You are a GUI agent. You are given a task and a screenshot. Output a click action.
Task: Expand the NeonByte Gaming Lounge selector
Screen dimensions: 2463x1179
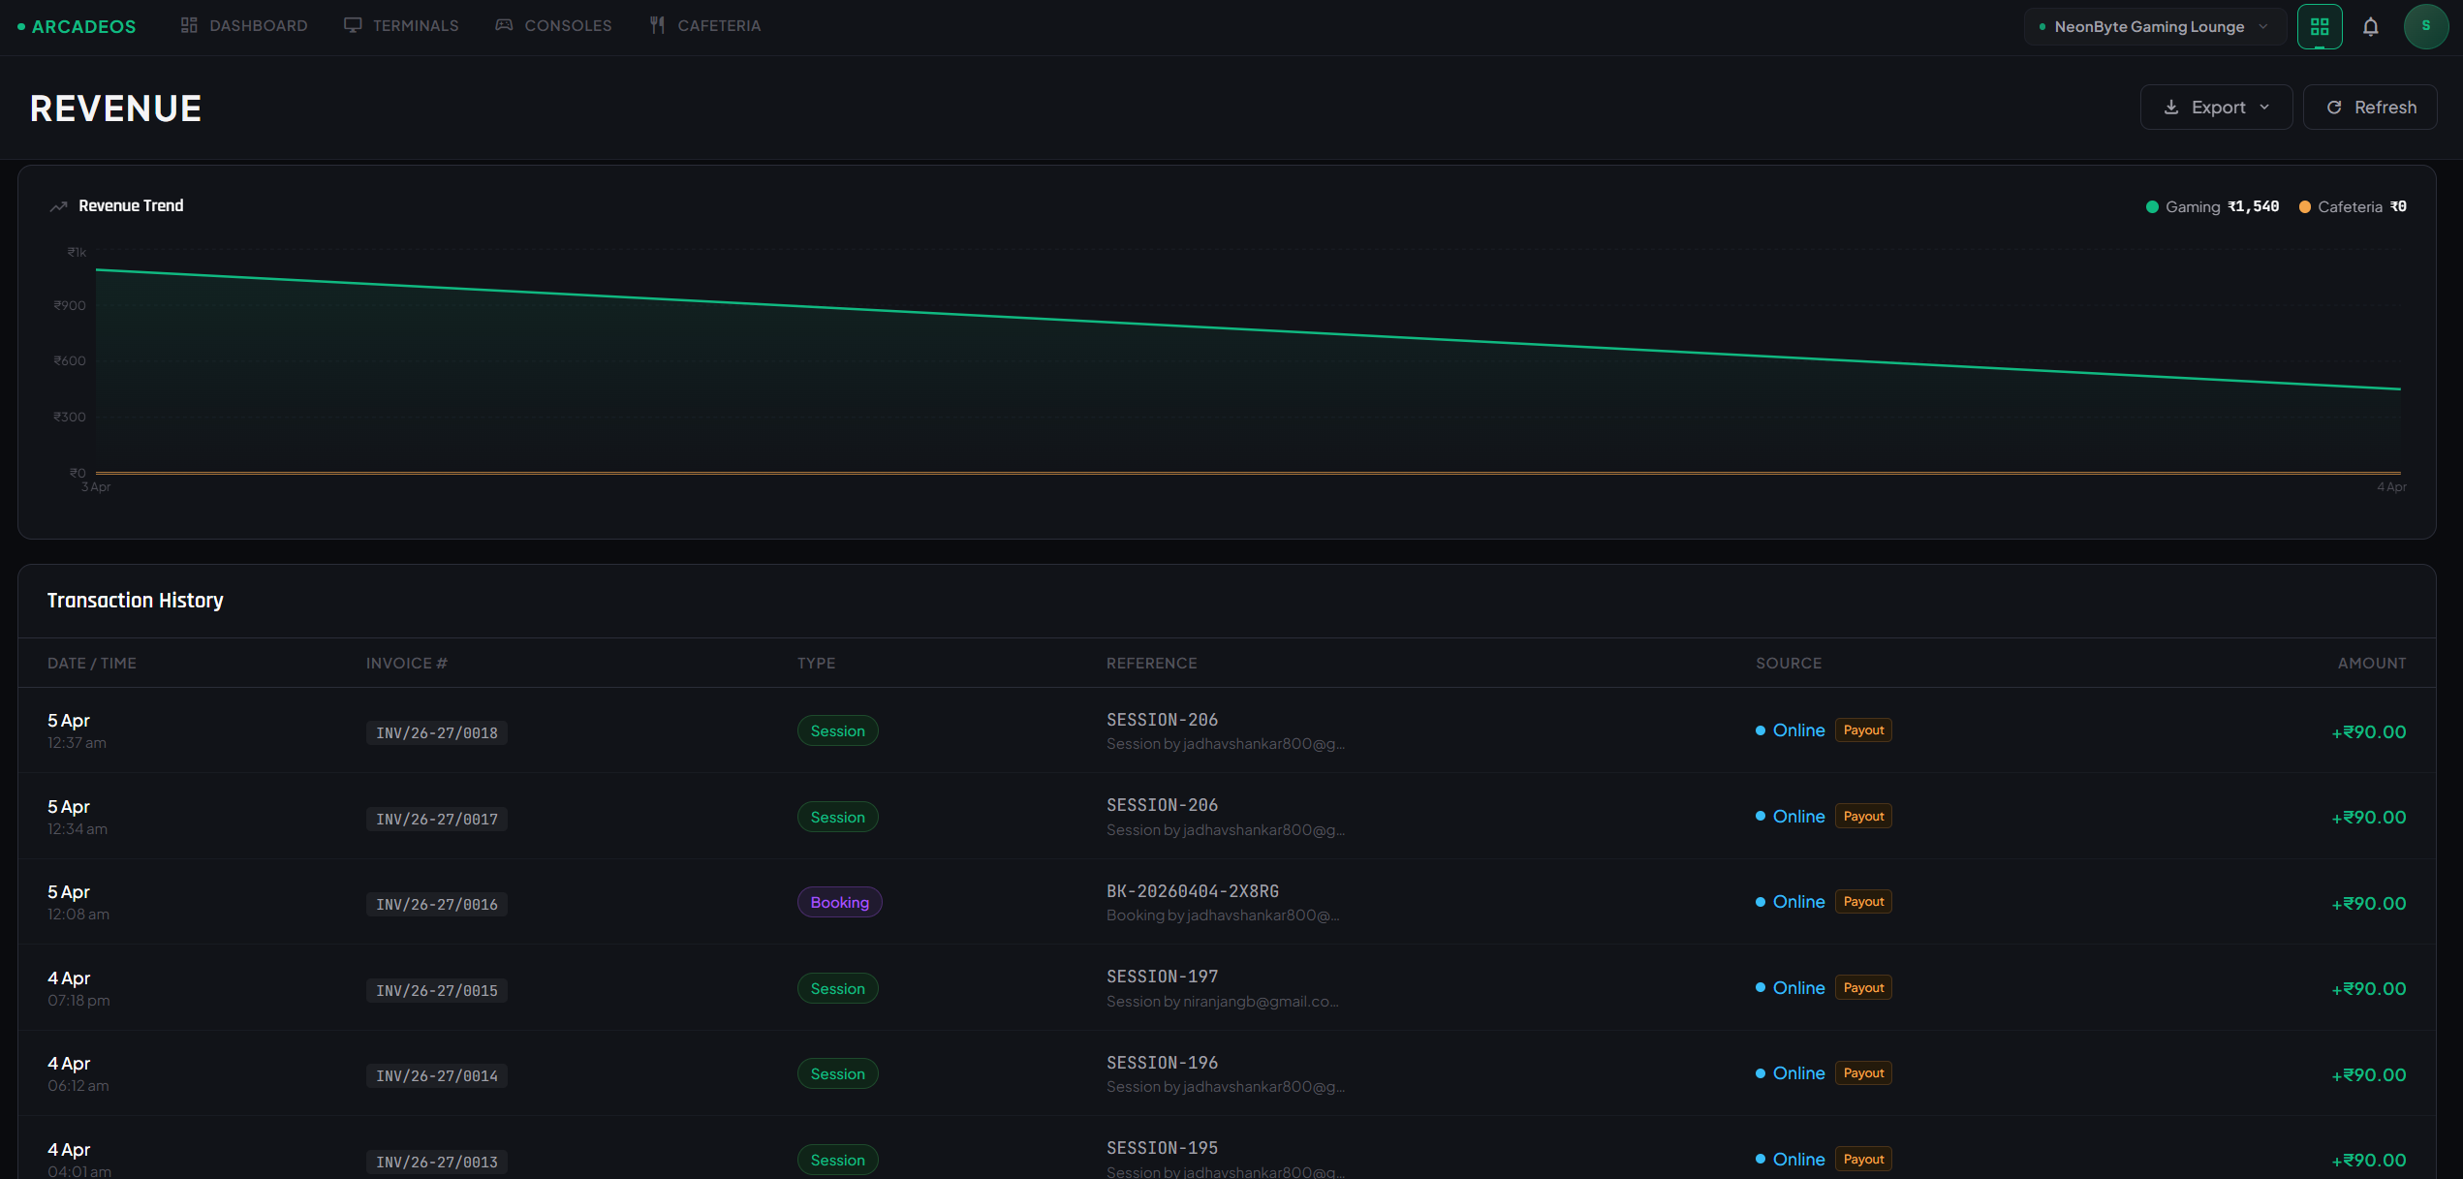coord(2155,27)
